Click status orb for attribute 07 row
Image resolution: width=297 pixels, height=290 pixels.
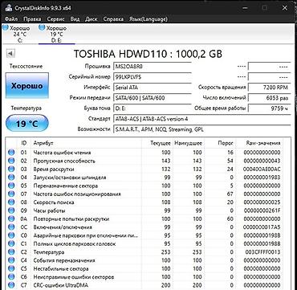11,194
